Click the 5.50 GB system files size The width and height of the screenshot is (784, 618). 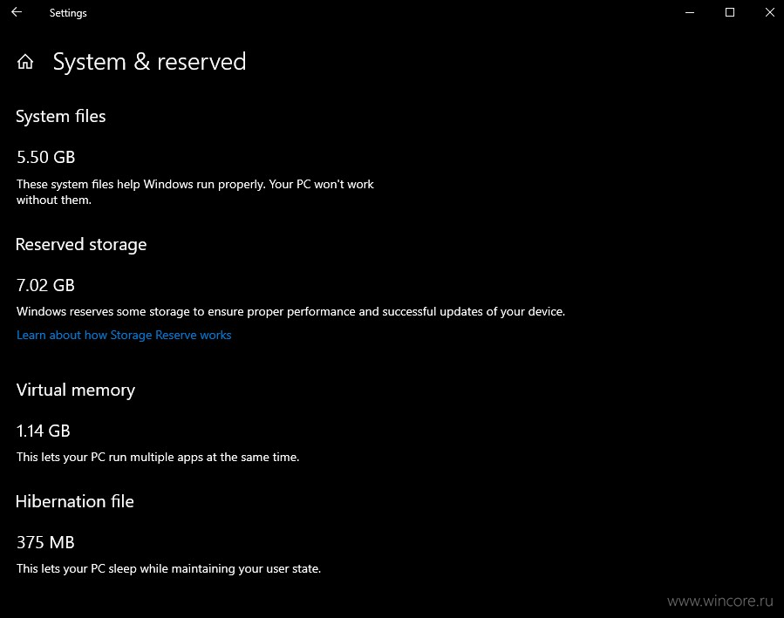point(45,158)
